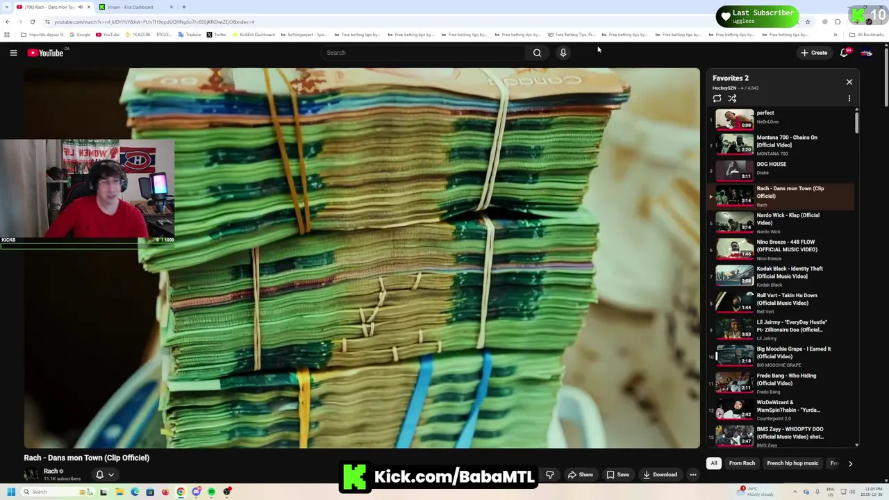The height and width of the screenshot is (500, 889).
Task: Download the video
Action: (x=660, y=475)
